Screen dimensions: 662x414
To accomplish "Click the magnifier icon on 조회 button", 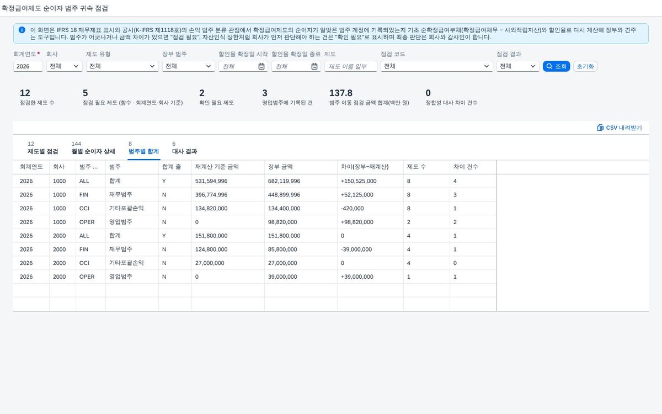I will coord(549,66).
